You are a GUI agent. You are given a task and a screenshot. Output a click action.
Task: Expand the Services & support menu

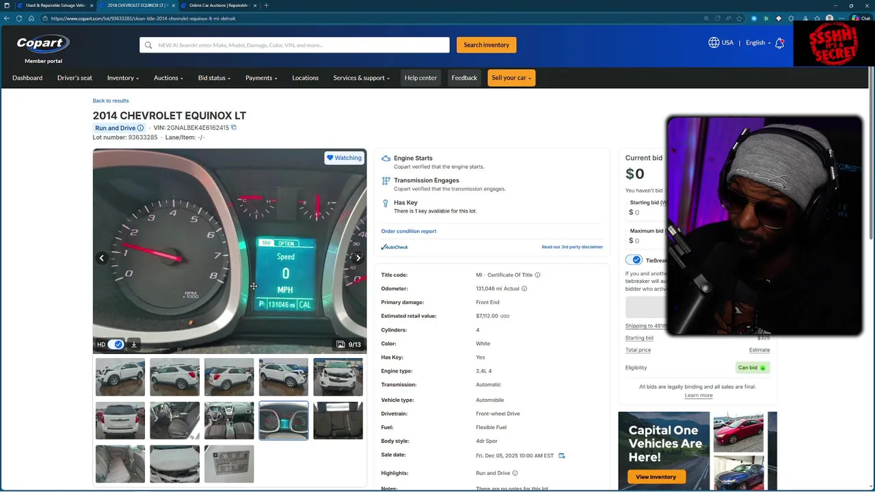(x=362, y=78)
